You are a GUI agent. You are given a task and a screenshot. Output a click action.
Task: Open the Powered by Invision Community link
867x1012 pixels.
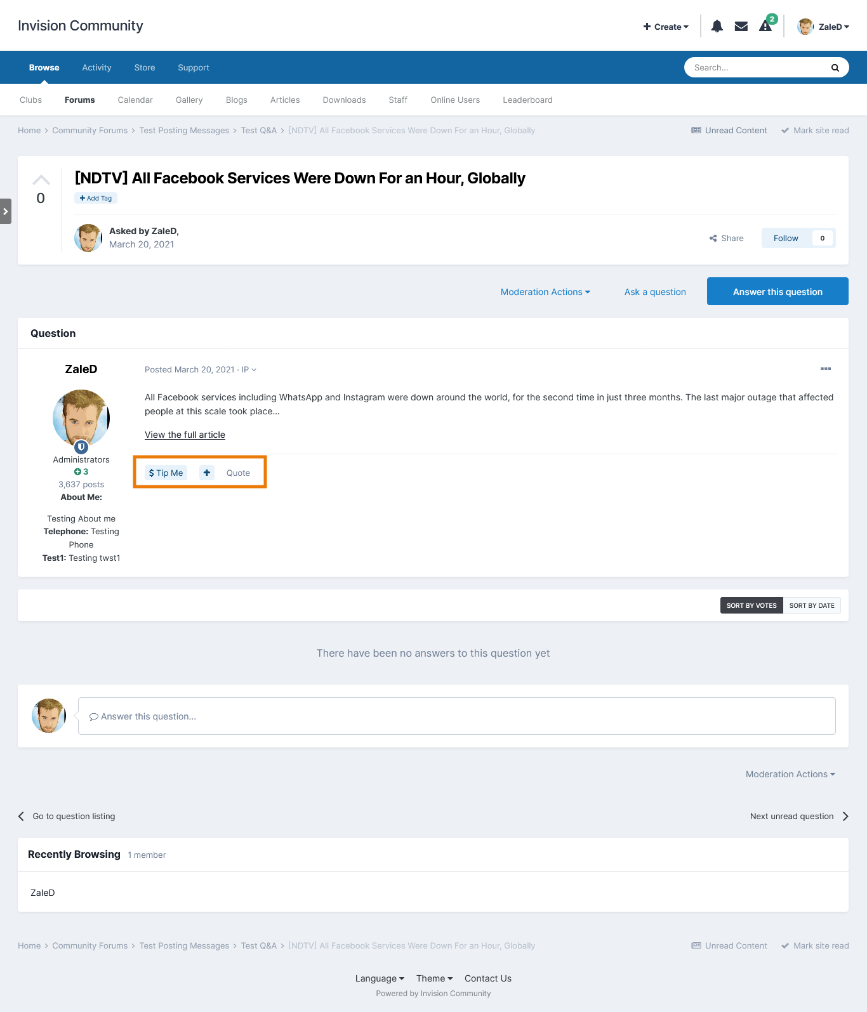tap(433, 994)
